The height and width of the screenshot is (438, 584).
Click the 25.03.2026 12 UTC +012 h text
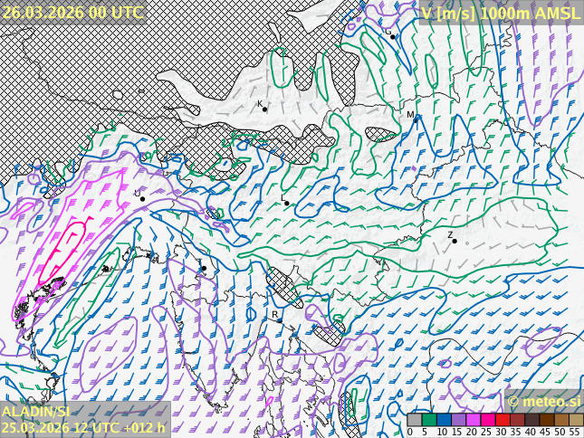pyautogui.click(x=83, y=428)
